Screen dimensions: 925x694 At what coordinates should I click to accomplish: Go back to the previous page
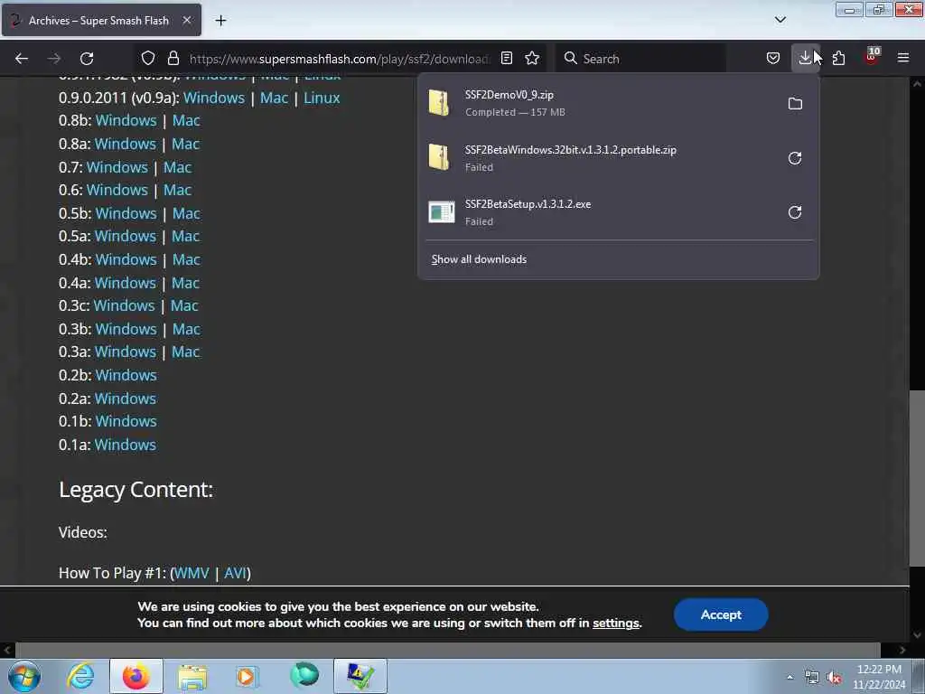click(22, 59)
